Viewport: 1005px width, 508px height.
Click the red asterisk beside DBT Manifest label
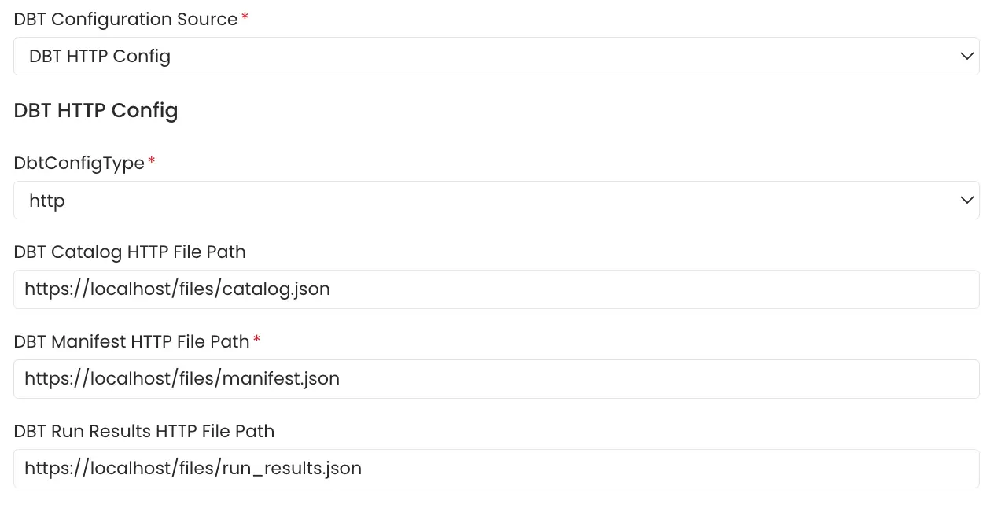[256, 340]
